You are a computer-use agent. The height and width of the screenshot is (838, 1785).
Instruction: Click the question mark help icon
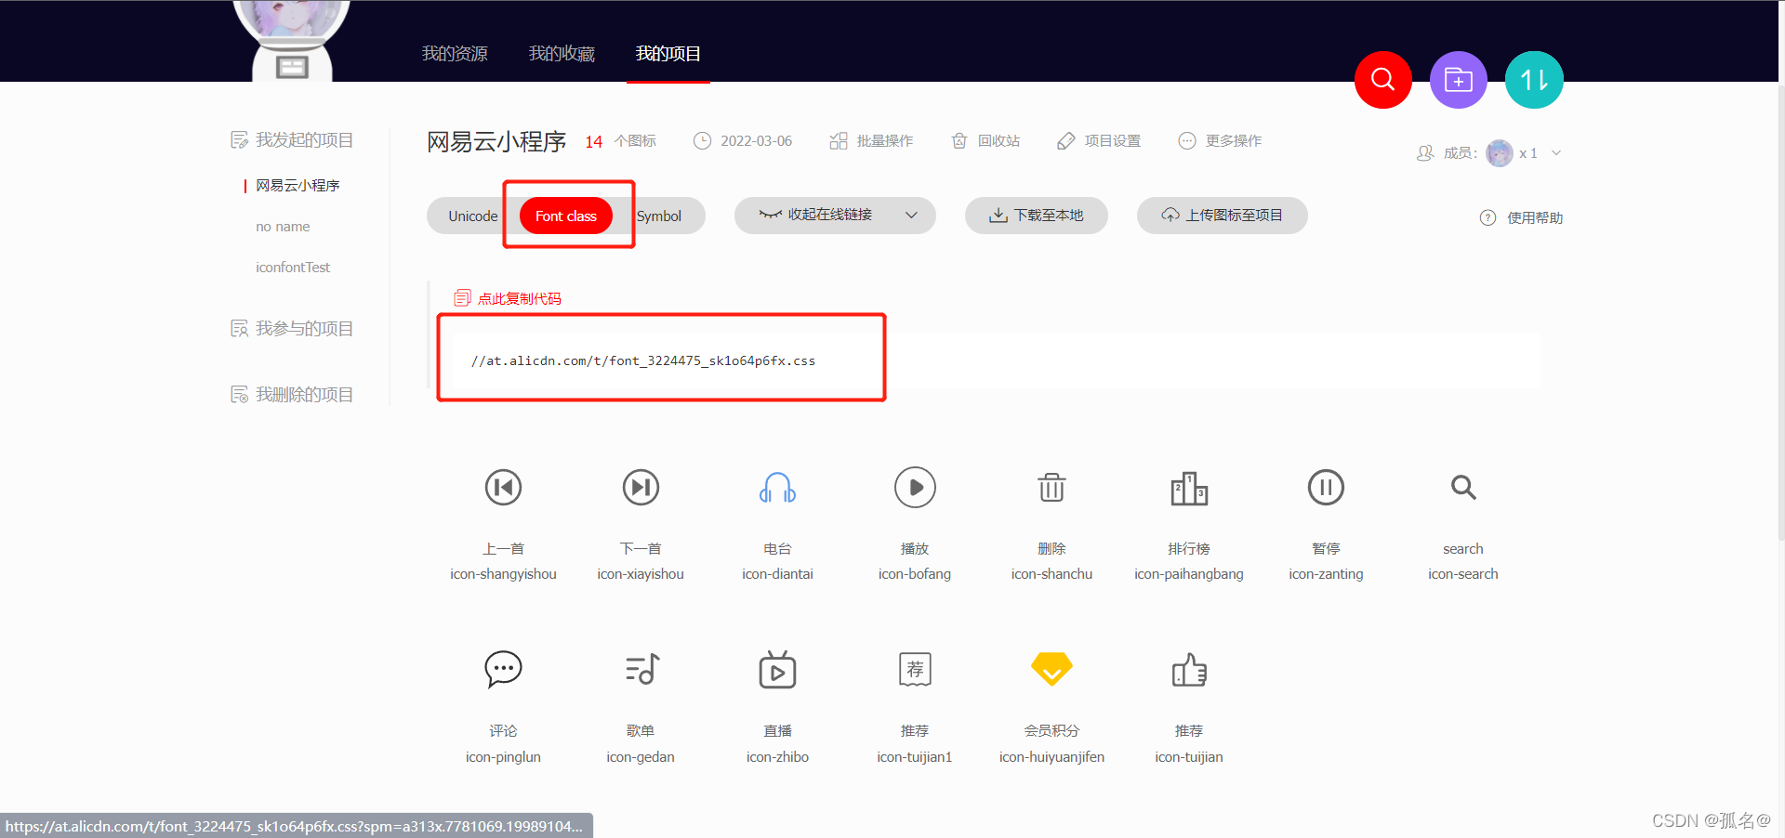1487,217
